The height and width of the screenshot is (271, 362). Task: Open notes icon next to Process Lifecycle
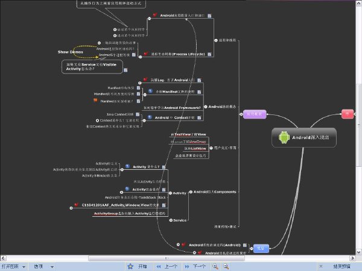coord(209,54)
